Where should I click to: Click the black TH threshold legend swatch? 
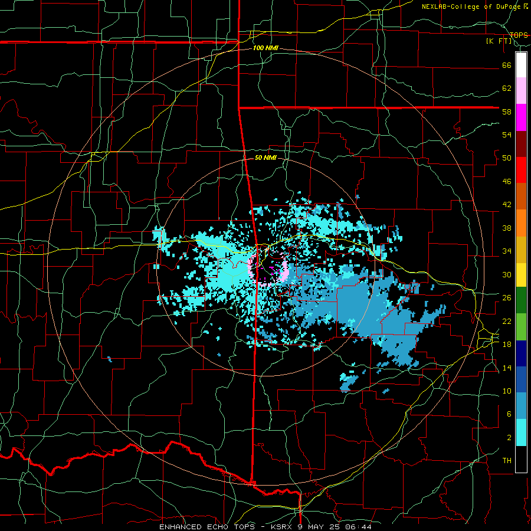(521, 459)
